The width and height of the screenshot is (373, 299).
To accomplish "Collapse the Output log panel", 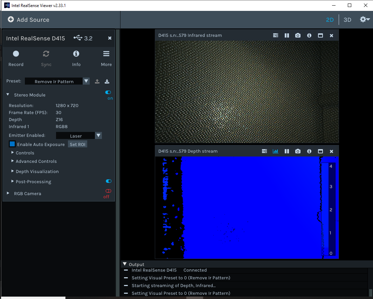I will pos(125,264).
